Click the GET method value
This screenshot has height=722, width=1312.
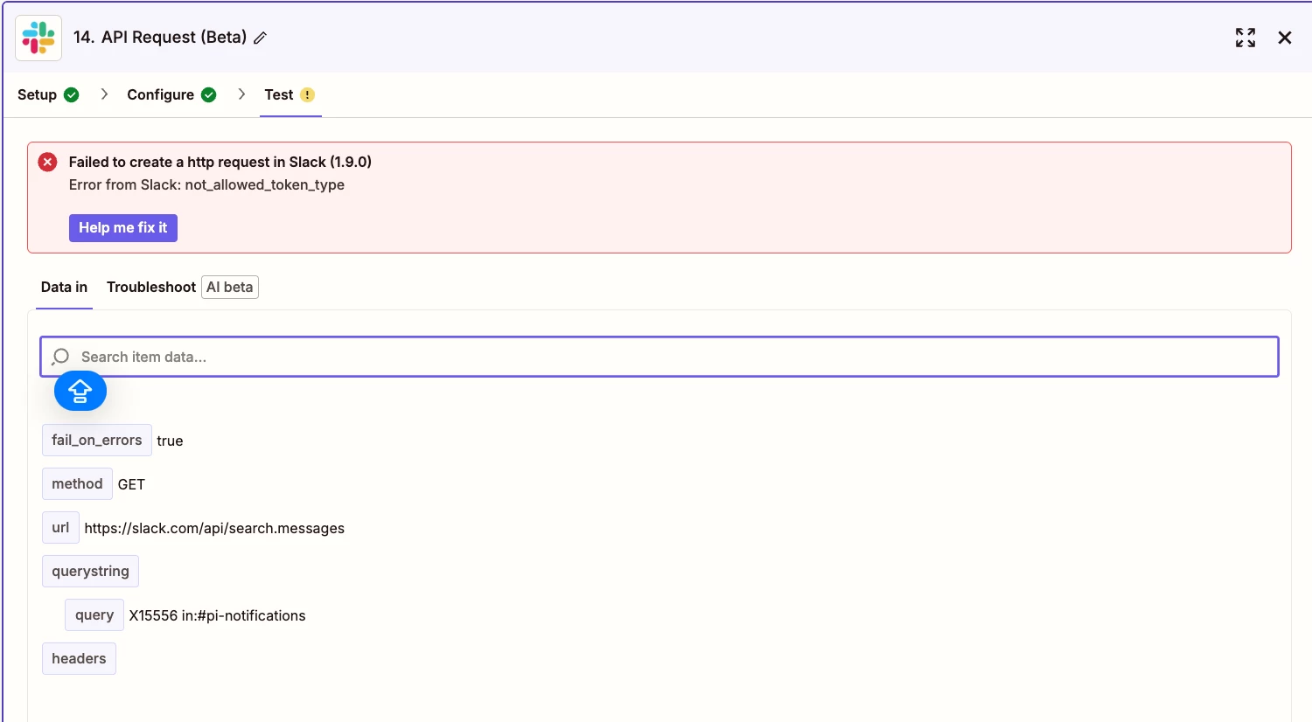[x=131, y=484]
